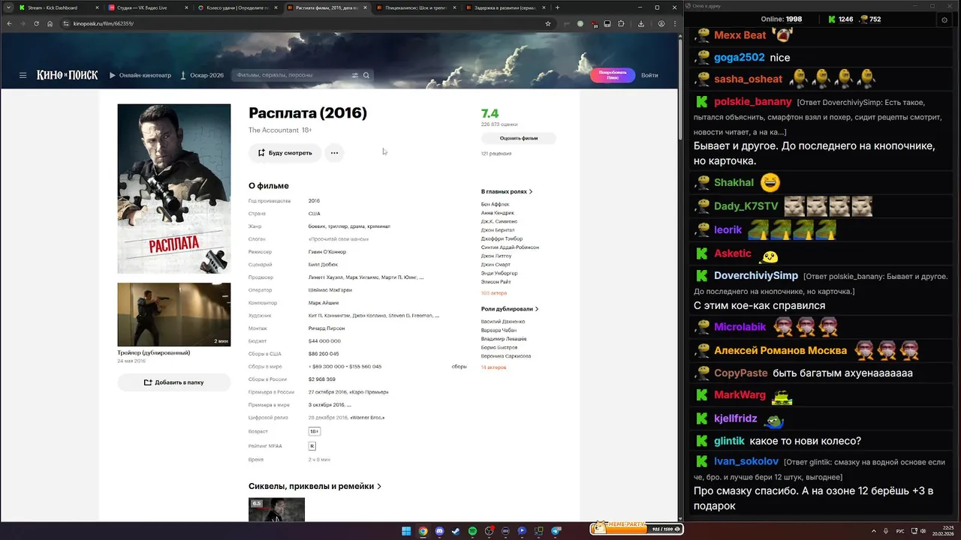Open the browser extensions puzzle icon
Image resolution: width=961 pixels, height=540 pixels.
click(x=621, y=23)
